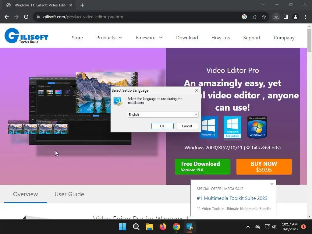
Task: Click the scrollbar down arrow
Action: coord(309,217)
